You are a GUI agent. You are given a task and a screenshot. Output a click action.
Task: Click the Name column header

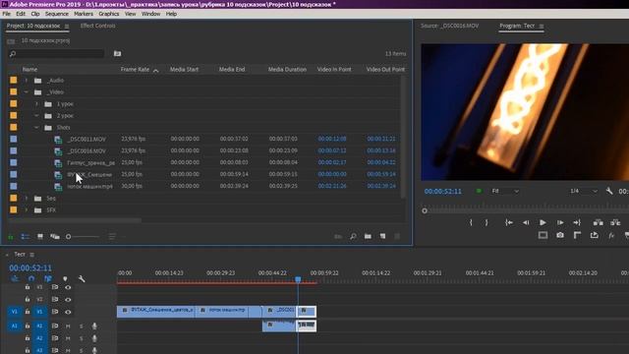pyautogui.click(x=29, y=70)
